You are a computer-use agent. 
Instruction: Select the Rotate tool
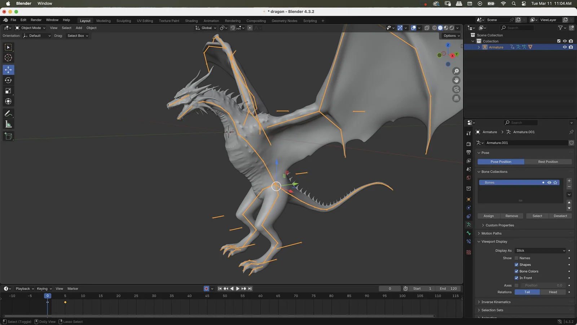tap(8, 80)
